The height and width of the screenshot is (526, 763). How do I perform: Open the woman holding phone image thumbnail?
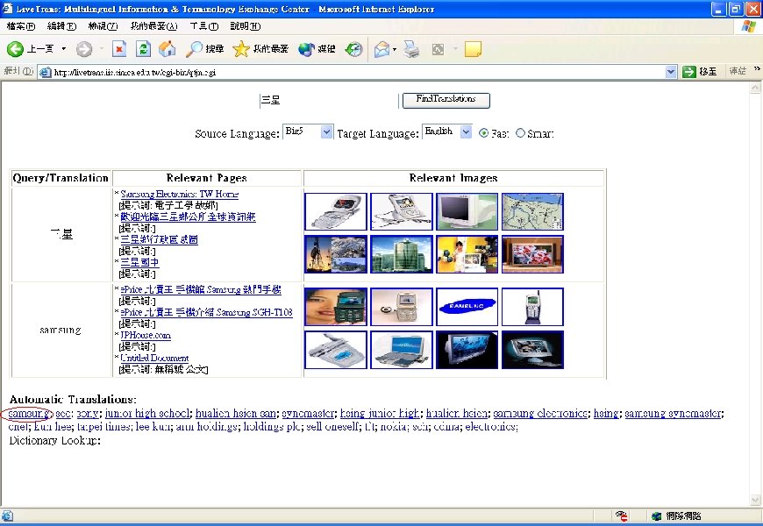(336, 307)
